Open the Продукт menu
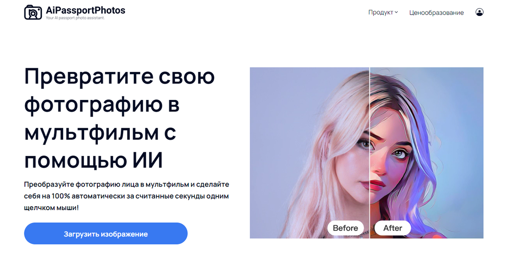 click(383, 12)
